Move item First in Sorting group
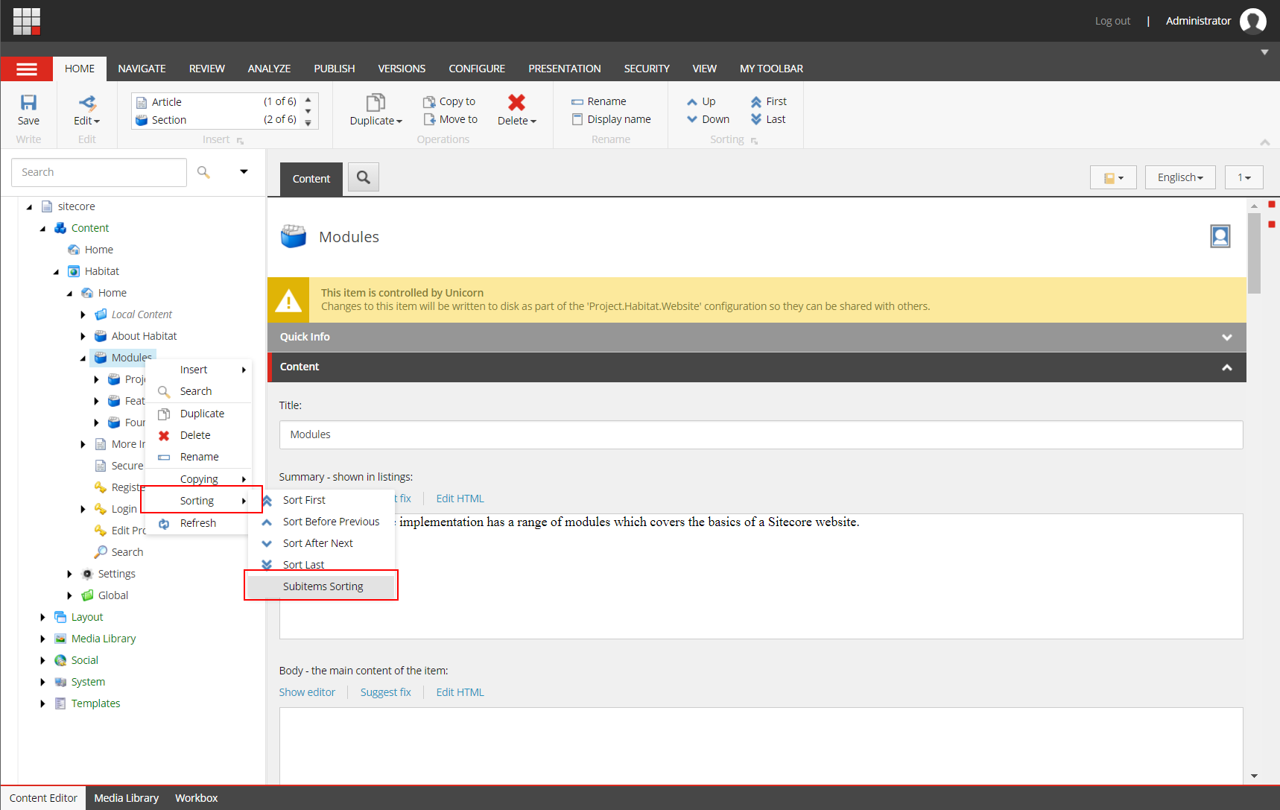 tap(768, 101)
